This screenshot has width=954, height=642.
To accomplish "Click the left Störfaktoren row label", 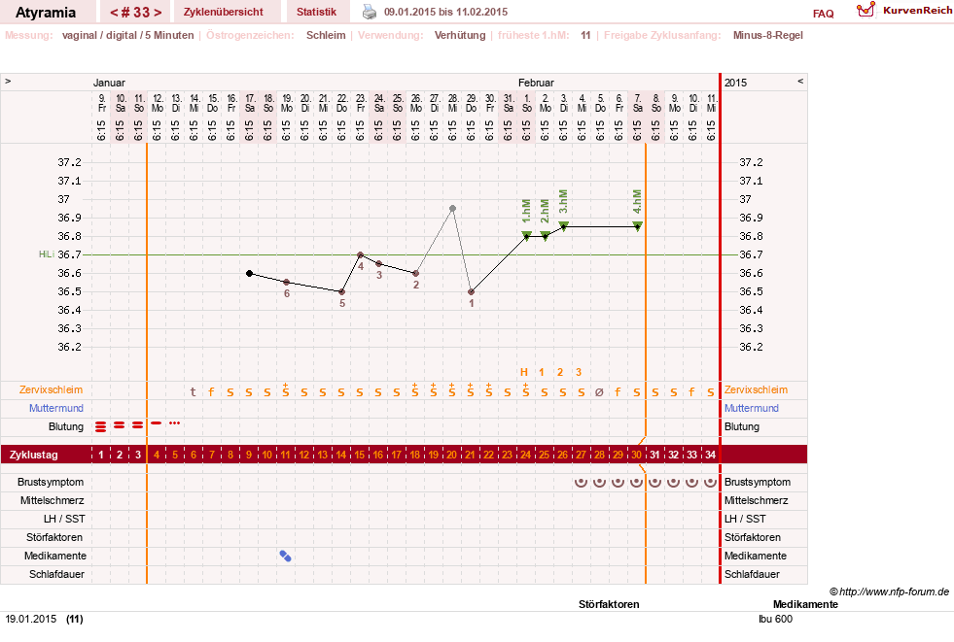I will pyautogui.click(x=54, y=537).
